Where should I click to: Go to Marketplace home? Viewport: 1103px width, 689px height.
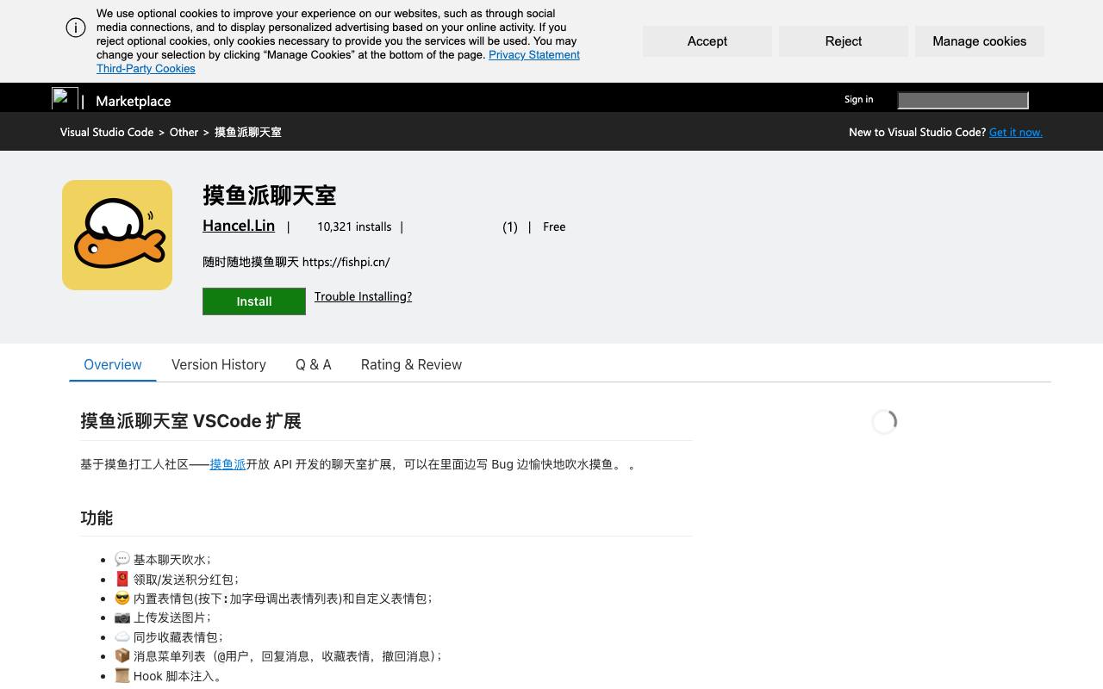coord(134,101)
